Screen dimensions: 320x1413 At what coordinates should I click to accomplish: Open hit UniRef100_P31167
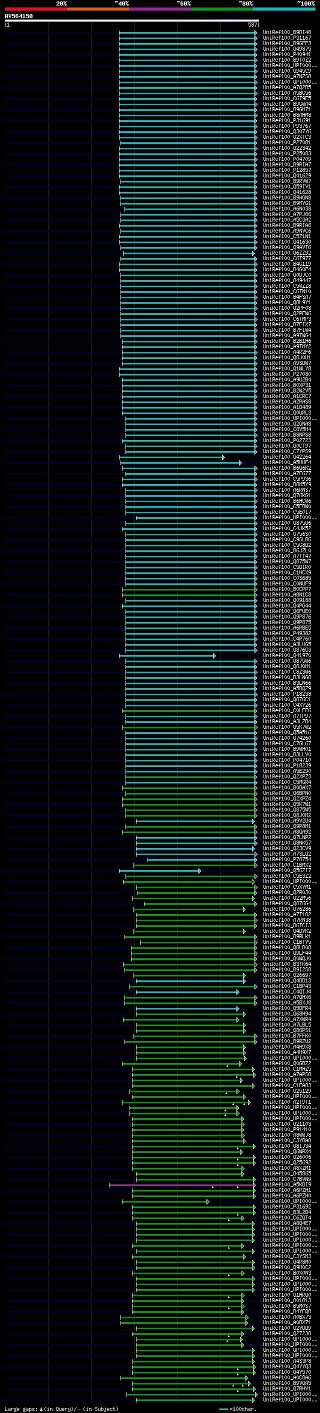[x=287, y=38]
